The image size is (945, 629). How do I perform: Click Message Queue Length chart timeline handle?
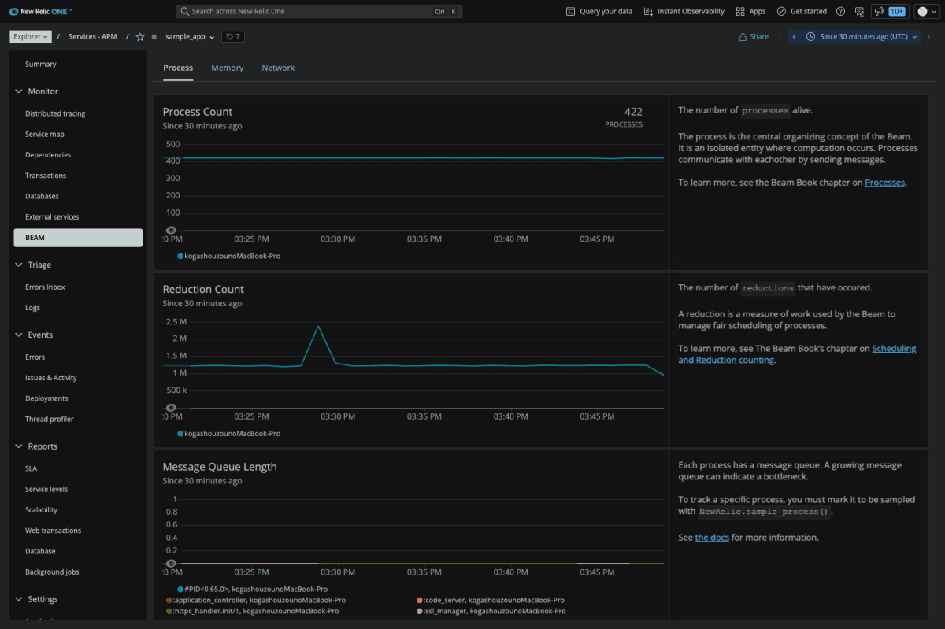tap(171, 563)
